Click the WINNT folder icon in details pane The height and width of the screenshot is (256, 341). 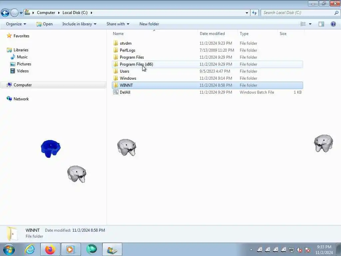(12, 234)
